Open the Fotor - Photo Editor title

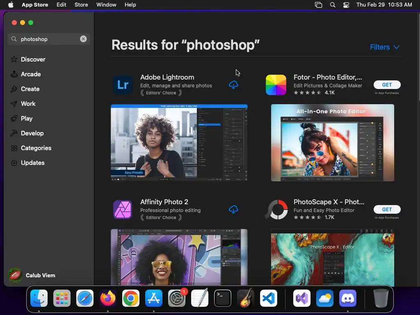(328, 77)
